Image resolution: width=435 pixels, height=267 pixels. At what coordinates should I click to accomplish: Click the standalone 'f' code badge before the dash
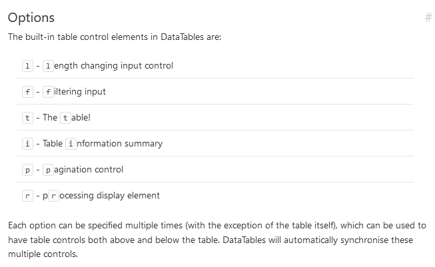coord(27,91)
